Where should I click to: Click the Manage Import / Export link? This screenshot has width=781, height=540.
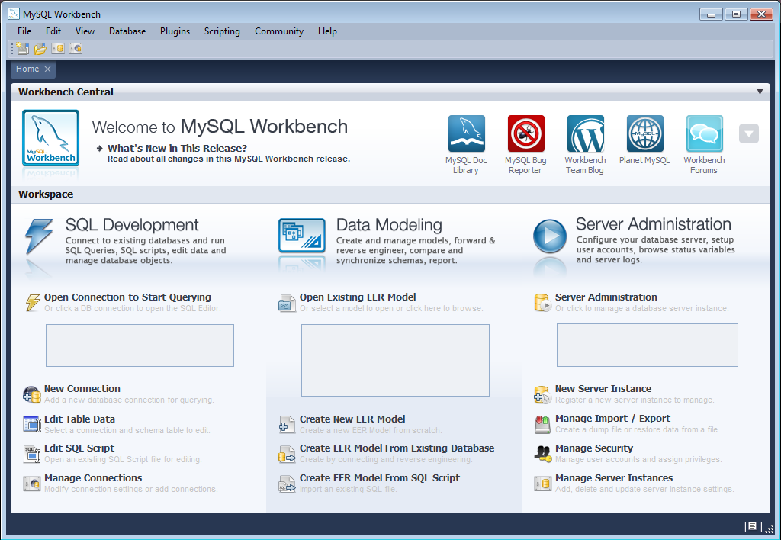pyautogui.click(x=612, y=419)
